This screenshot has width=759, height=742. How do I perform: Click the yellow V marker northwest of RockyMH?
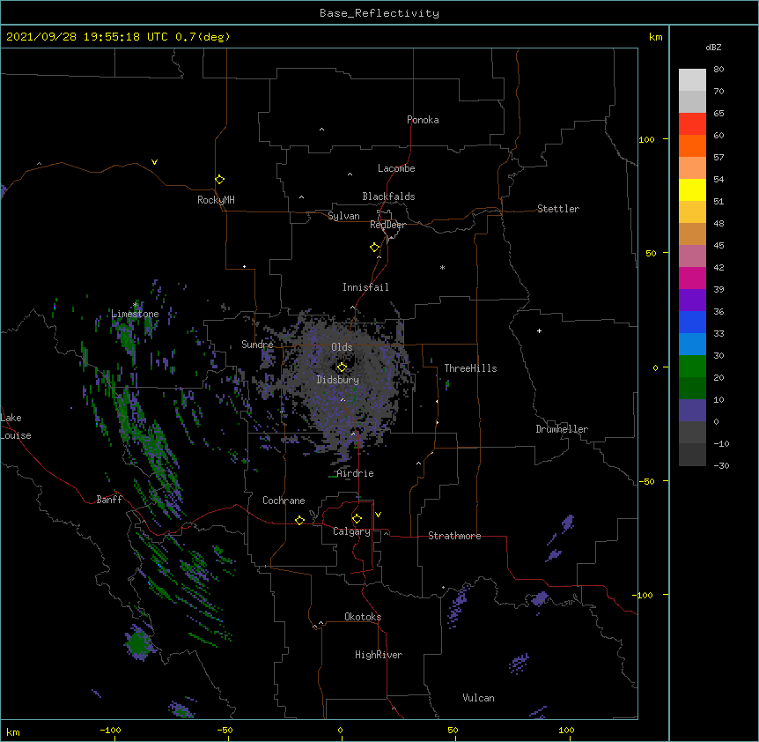[x=154, y=162]
